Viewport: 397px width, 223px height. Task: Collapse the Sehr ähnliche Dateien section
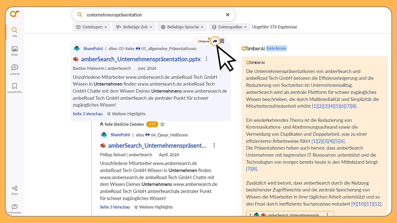[122, 124]
